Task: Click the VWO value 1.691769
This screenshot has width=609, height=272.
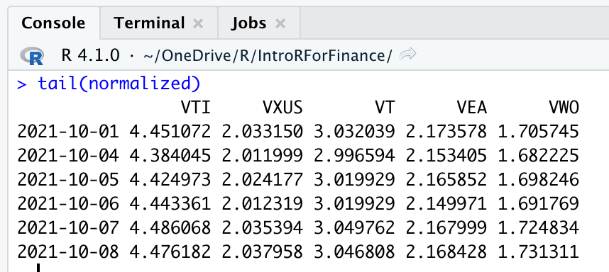Action: [x=539, y=204]
